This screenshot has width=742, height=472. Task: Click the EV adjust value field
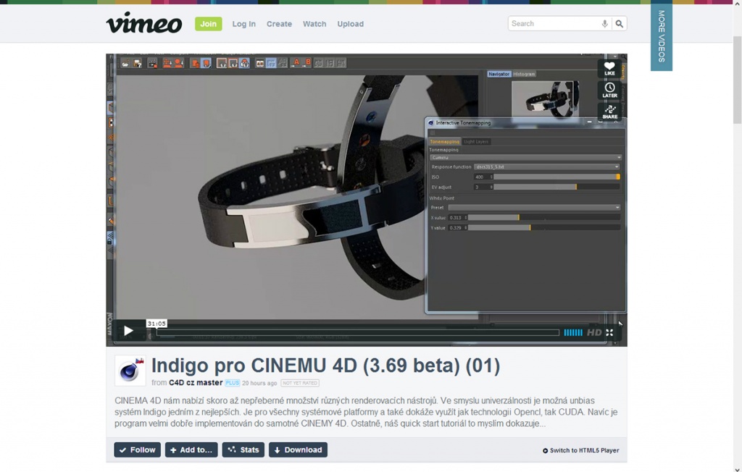click(483, 187)
